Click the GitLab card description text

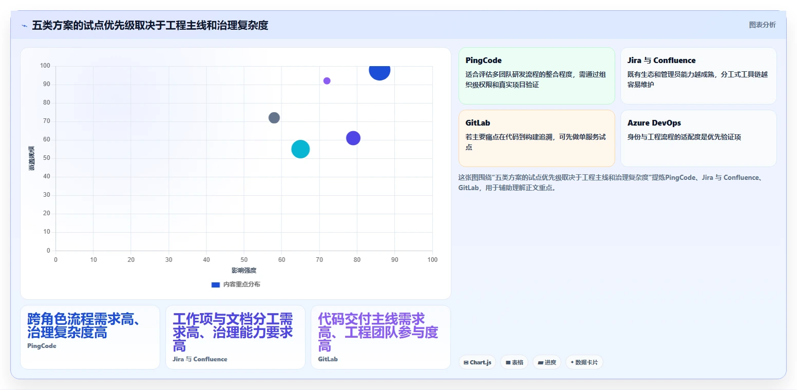pos(536,142)
